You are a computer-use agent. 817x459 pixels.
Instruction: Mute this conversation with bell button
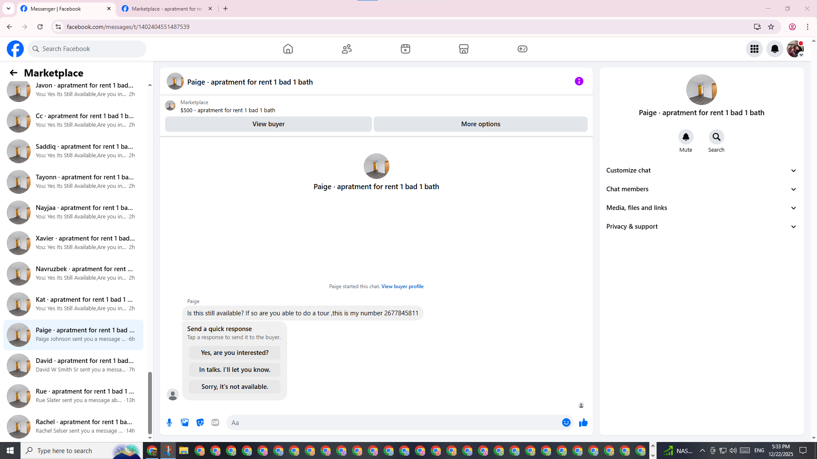[686, 137]
